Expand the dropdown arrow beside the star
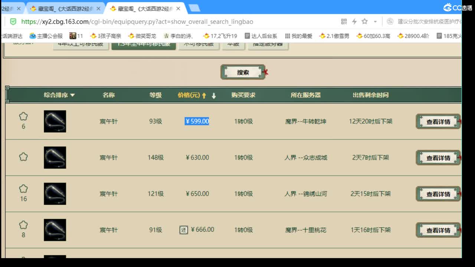The width and height of the screenshot is (475, 267). (x=375, y=22)
